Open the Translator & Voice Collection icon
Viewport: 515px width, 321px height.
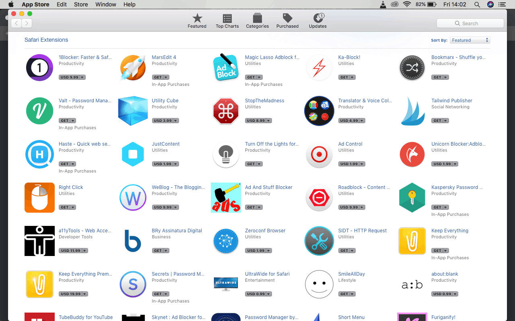(x=319, y=111)
